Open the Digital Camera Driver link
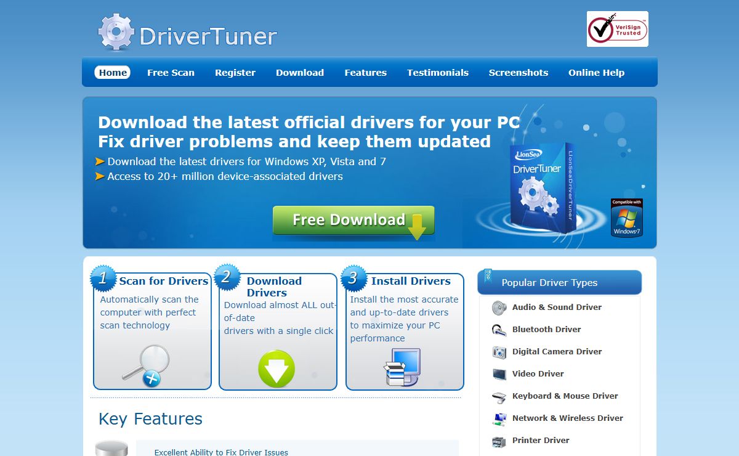Viewport: 739px width, 456px height. click(x=557, y=351)
